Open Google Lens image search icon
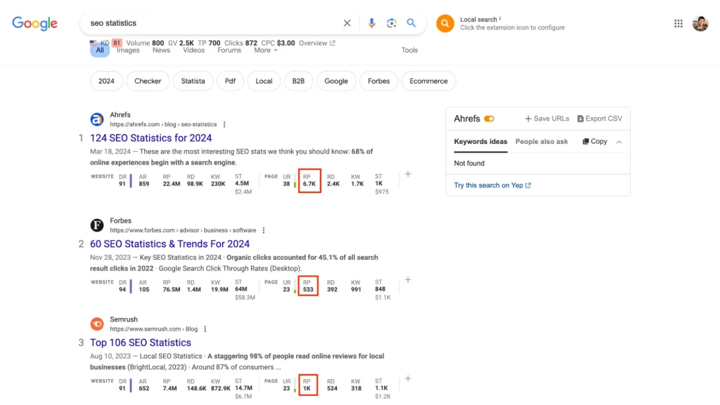Screen dimensions: 720x405 391,23
